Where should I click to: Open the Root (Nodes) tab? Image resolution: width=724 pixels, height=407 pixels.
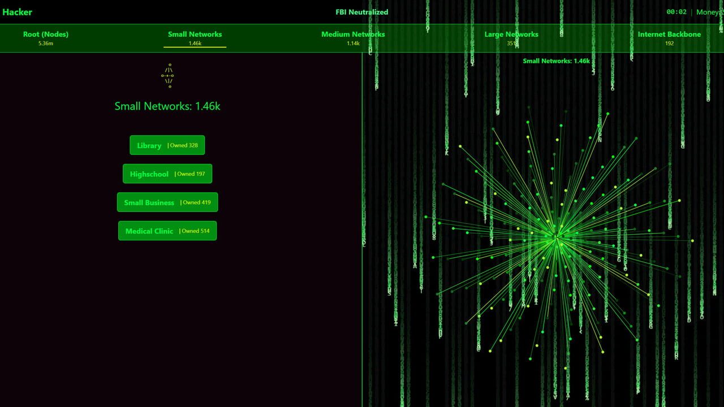click(x=46, y=38)
